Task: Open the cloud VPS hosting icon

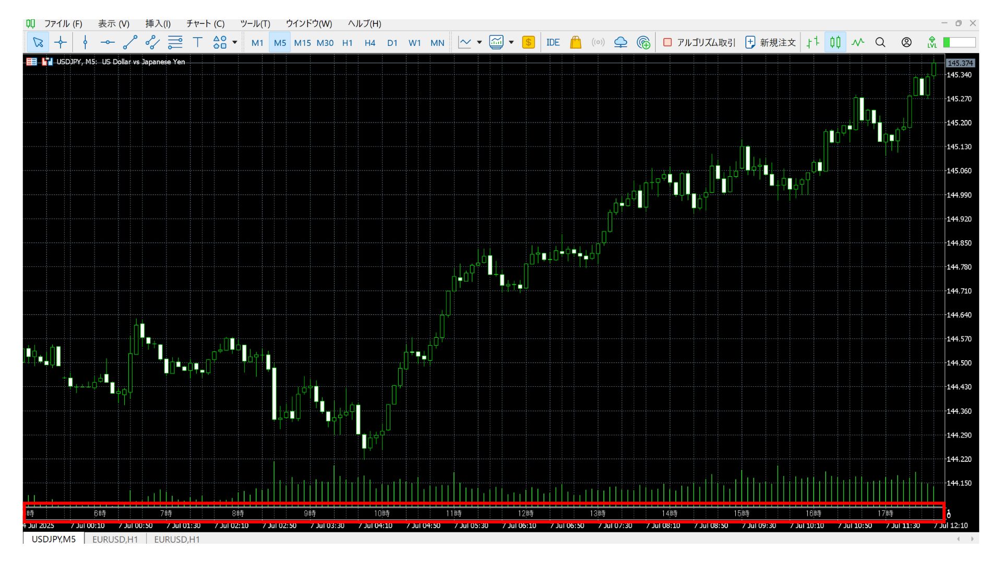Action: [621, 43]
